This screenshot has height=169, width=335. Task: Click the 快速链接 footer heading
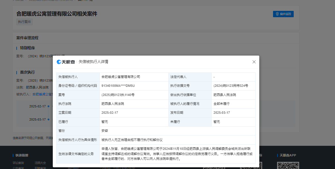coord(22,155)
